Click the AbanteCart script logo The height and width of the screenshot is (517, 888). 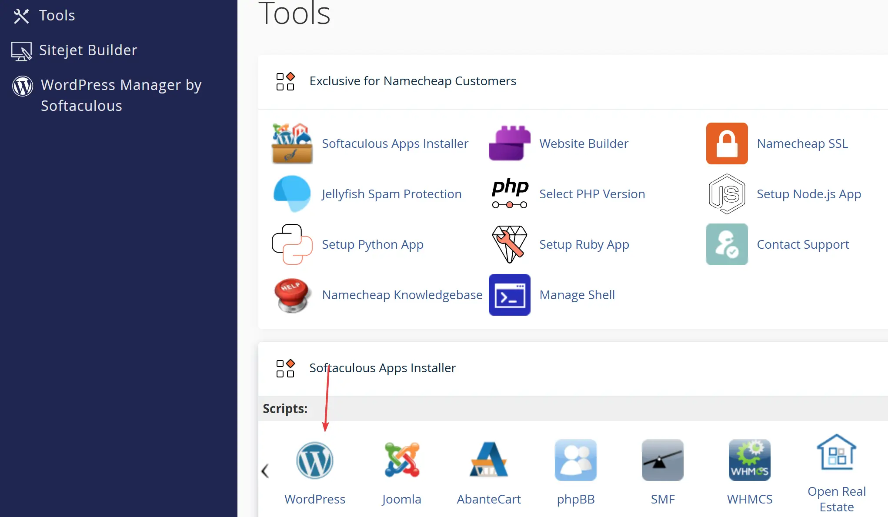pos(489,460)
